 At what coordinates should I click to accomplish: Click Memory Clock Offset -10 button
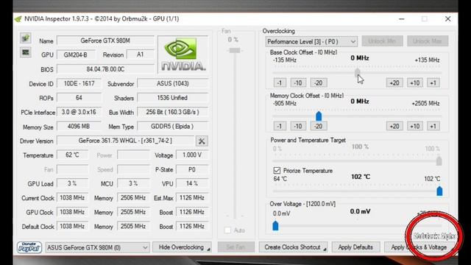[298, 126]
